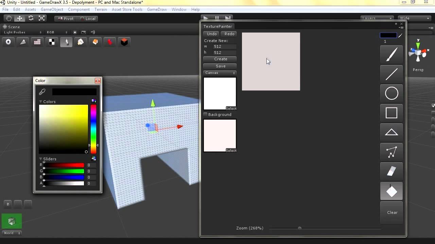Select the Eraser tool in TexturePainter

click(391, 171)
